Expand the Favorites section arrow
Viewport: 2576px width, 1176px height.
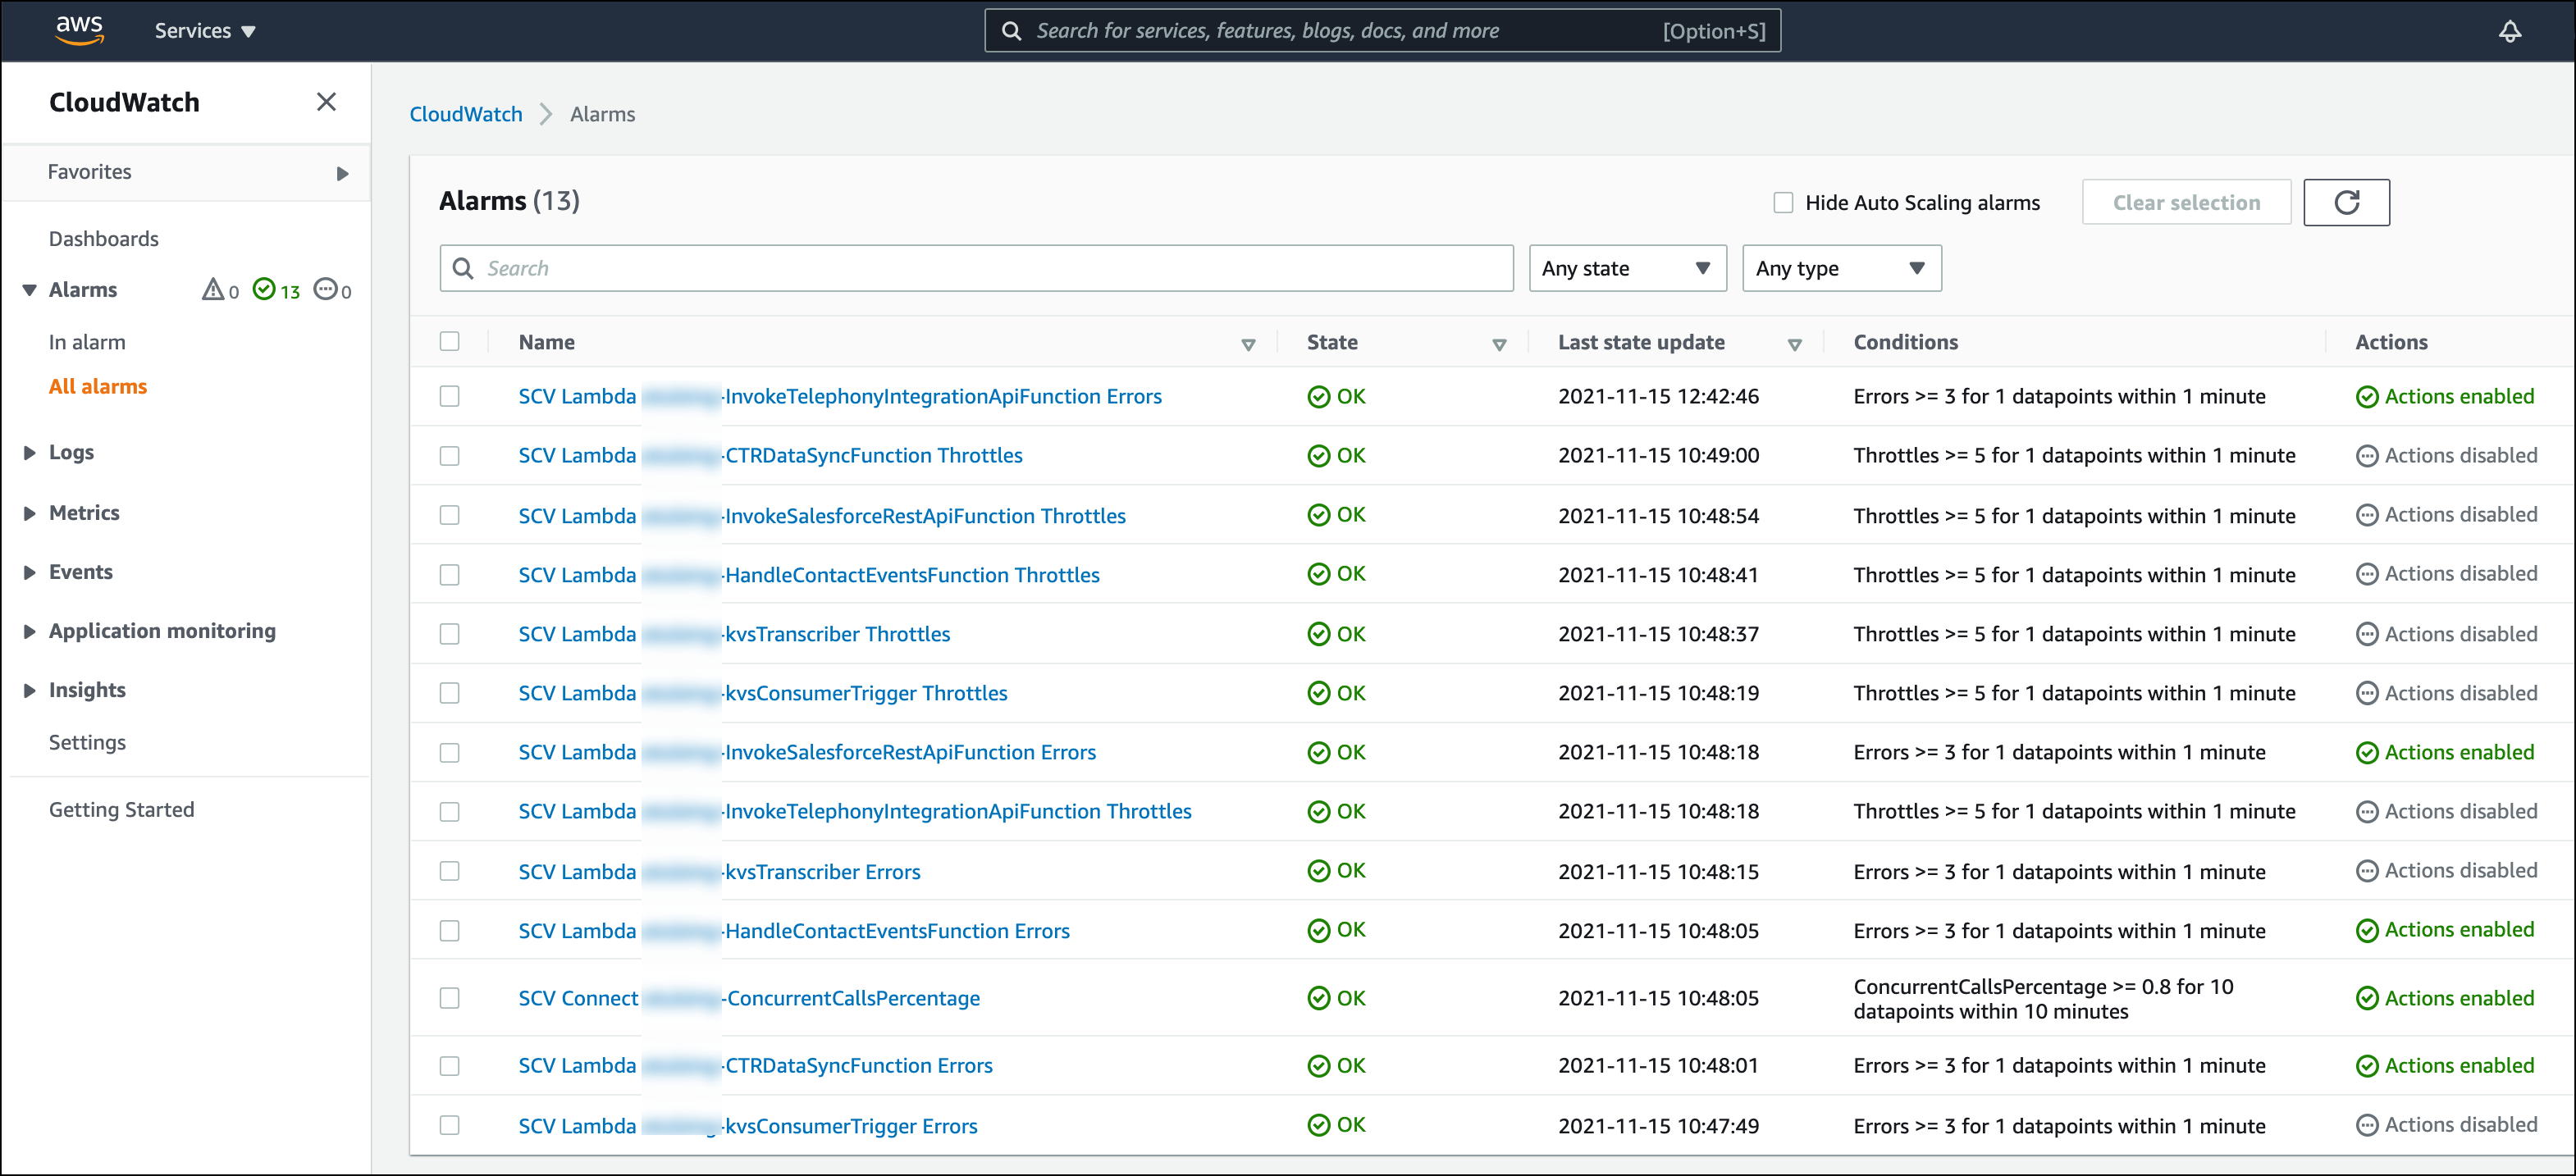(342, 173)
